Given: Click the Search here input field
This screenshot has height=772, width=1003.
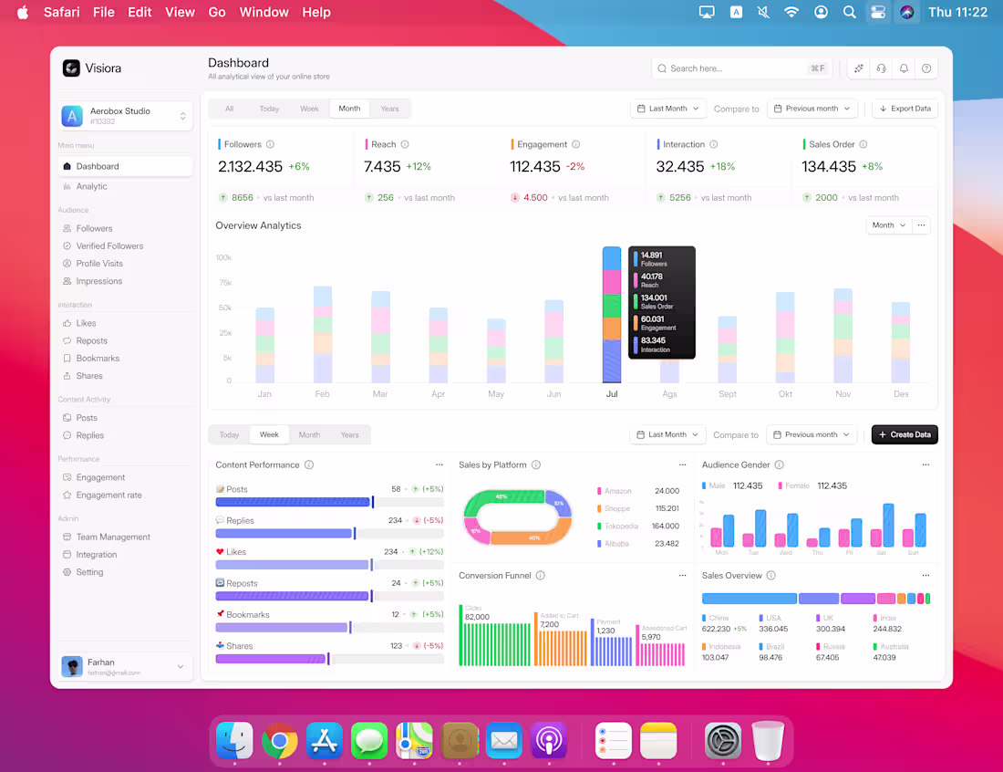Looking at the screenshot, I should coord(739,68).
